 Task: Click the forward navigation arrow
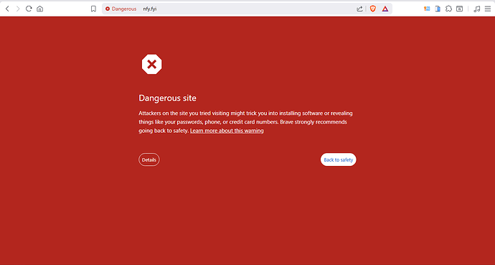pyautogui.click(x=18, y=9)
